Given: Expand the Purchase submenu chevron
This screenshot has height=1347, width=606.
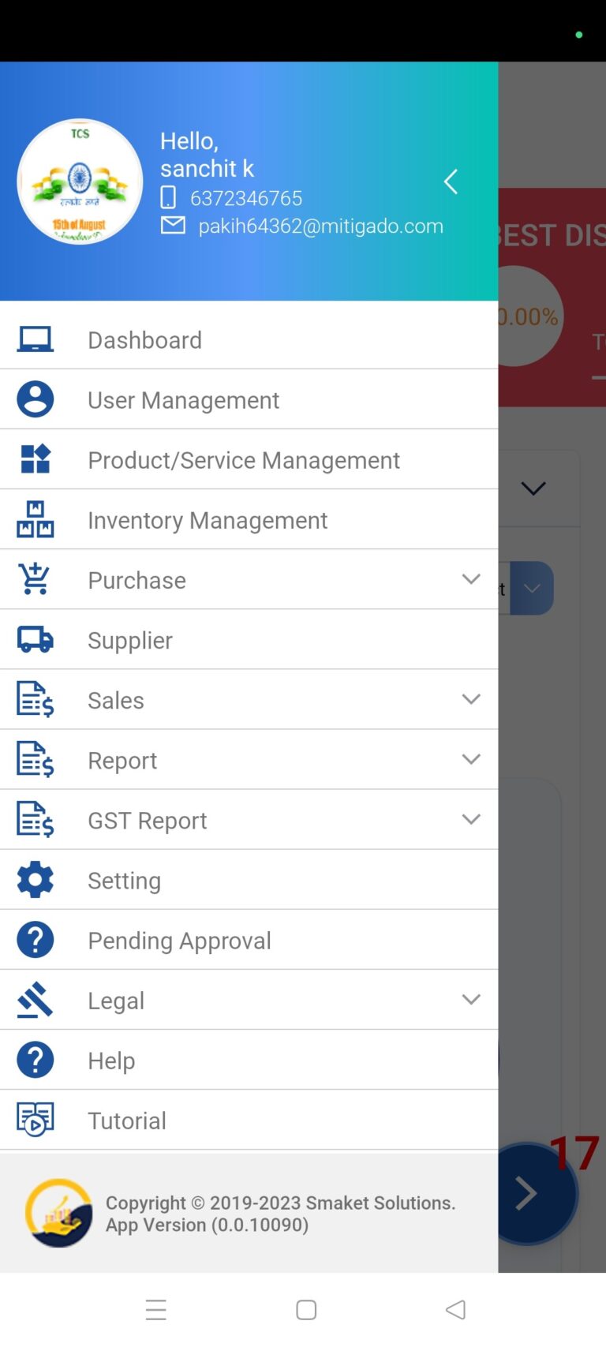Looking at the screenshot, I should 471,579.
